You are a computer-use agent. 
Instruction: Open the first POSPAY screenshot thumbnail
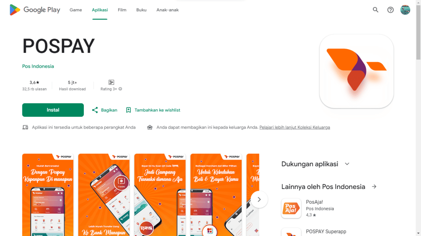[x=48, y=195]
